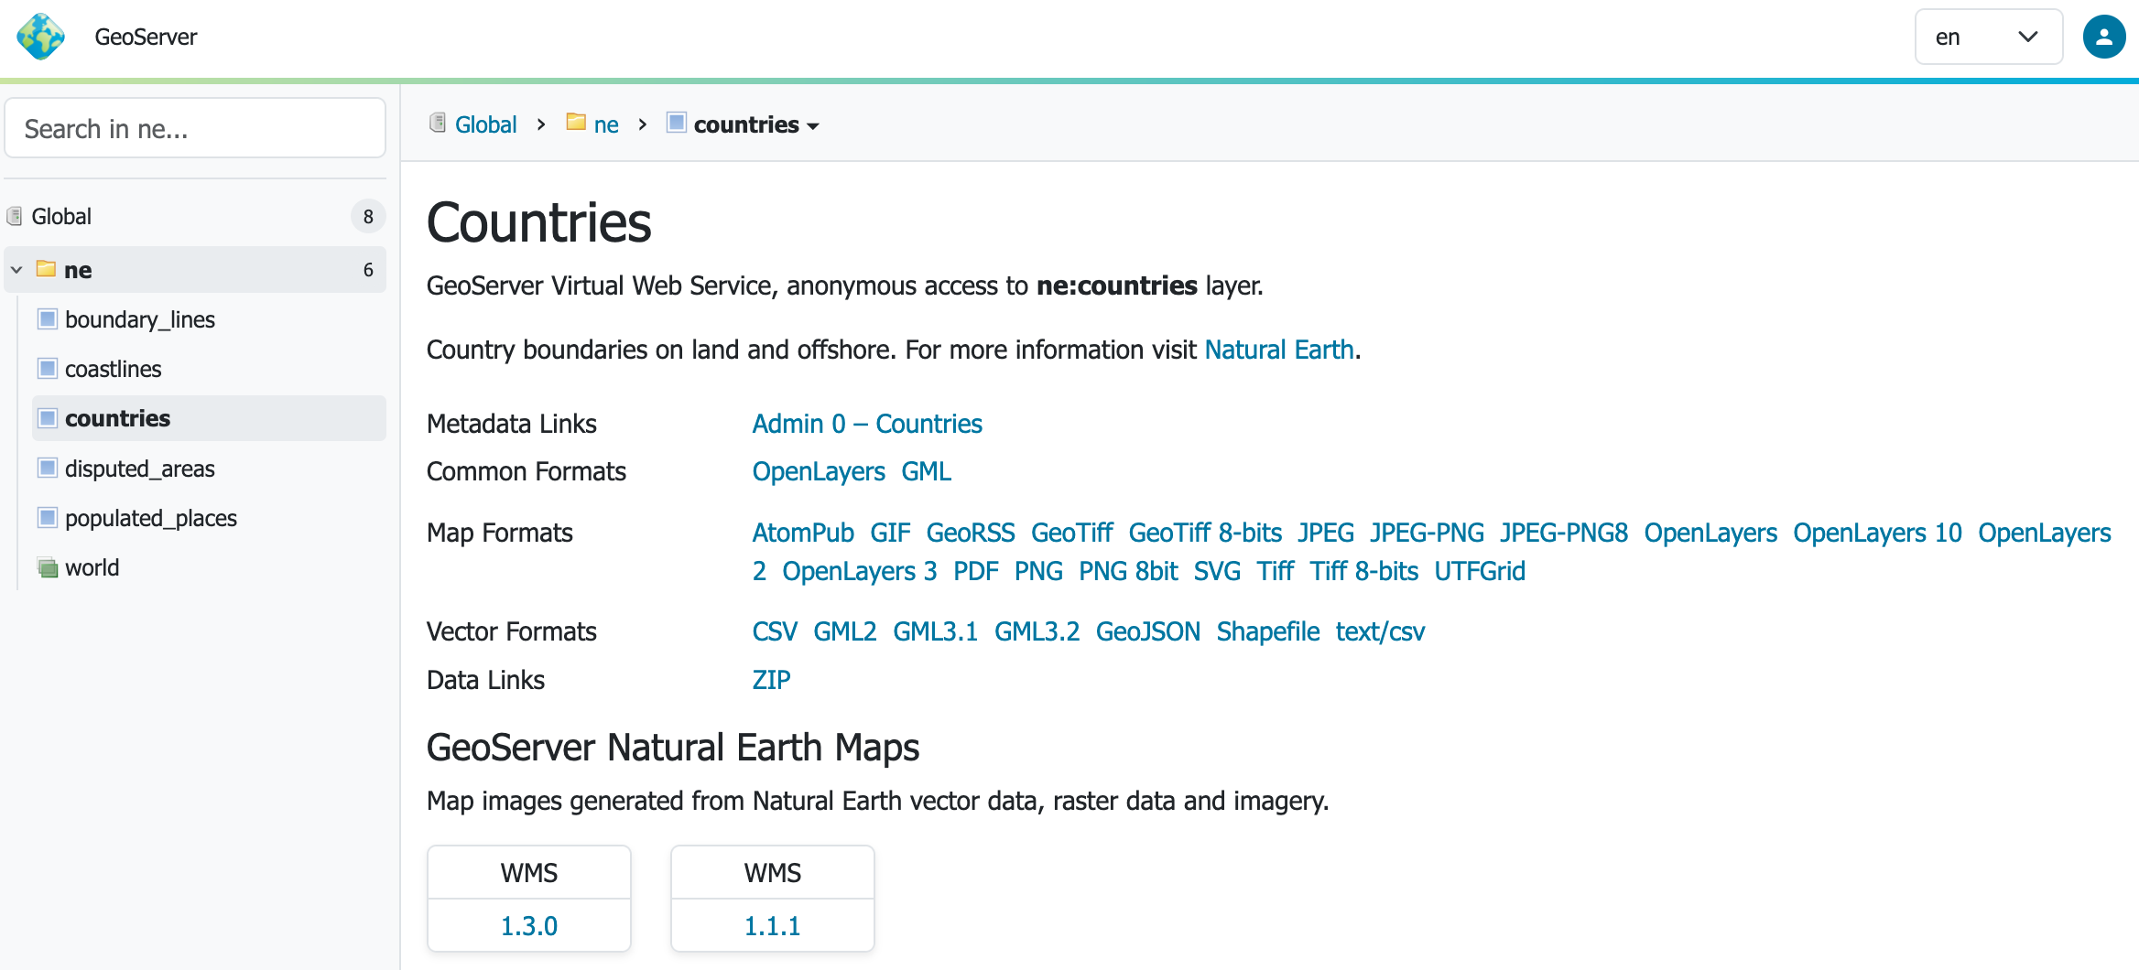2139x970 pixels.
Task: Click the breadcrumb ne folder icon
Action: [x=576, y=123]
